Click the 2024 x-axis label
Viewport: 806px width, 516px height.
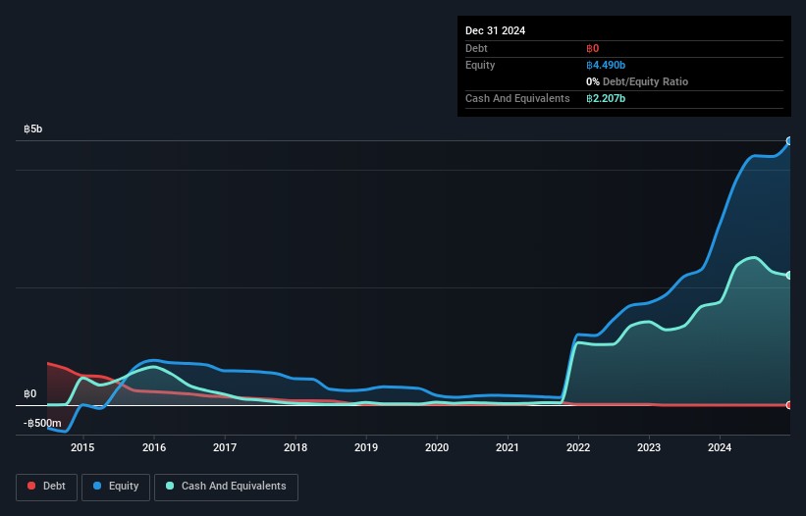[720, 448]
